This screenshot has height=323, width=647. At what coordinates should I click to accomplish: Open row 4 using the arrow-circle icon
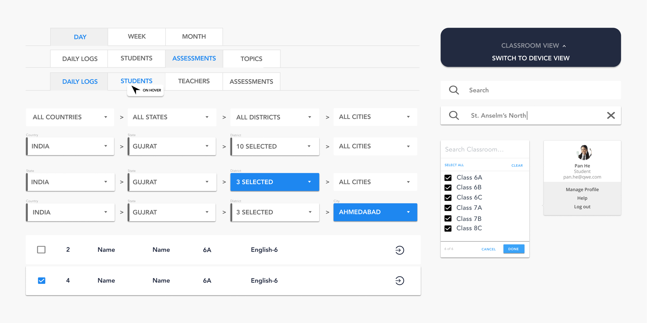[399, 281]
